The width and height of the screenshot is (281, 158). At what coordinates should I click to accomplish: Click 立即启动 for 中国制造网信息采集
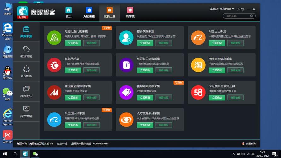pos(73,98)
